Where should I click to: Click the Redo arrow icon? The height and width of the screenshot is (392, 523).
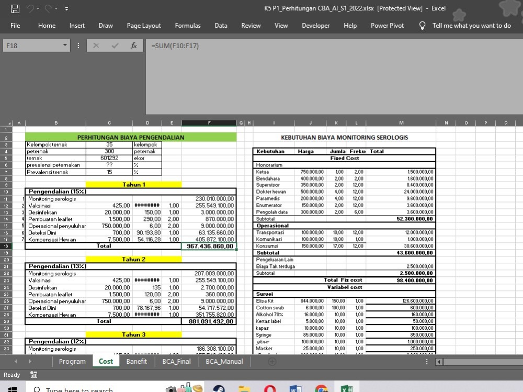(48, 8)
